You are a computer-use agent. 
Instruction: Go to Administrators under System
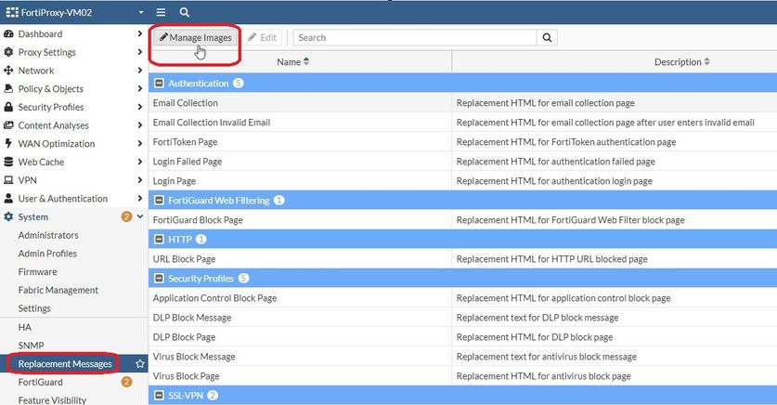[x=48, y=235]
